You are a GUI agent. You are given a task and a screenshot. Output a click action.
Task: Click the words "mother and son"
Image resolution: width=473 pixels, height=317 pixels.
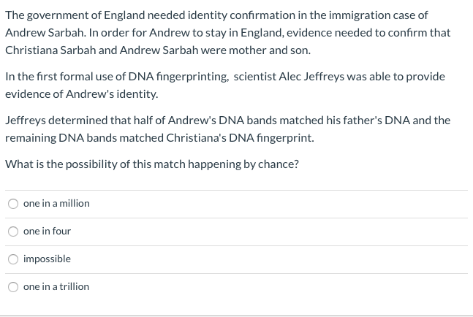269,50
